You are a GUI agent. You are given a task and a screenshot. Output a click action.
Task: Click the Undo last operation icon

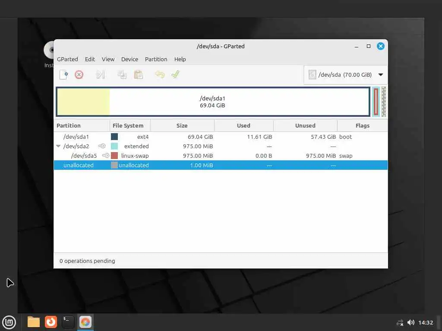(x=160, y=75)
